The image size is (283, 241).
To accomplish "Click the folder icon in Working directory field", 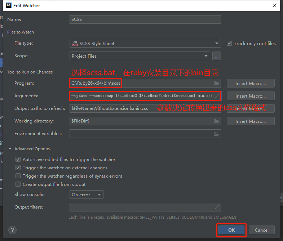I will pos(216,121).
